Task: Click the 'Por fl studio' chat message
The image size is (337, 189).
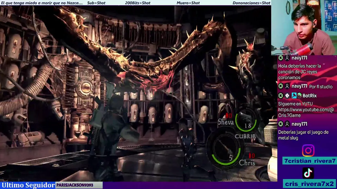Action: coord(321,87)
